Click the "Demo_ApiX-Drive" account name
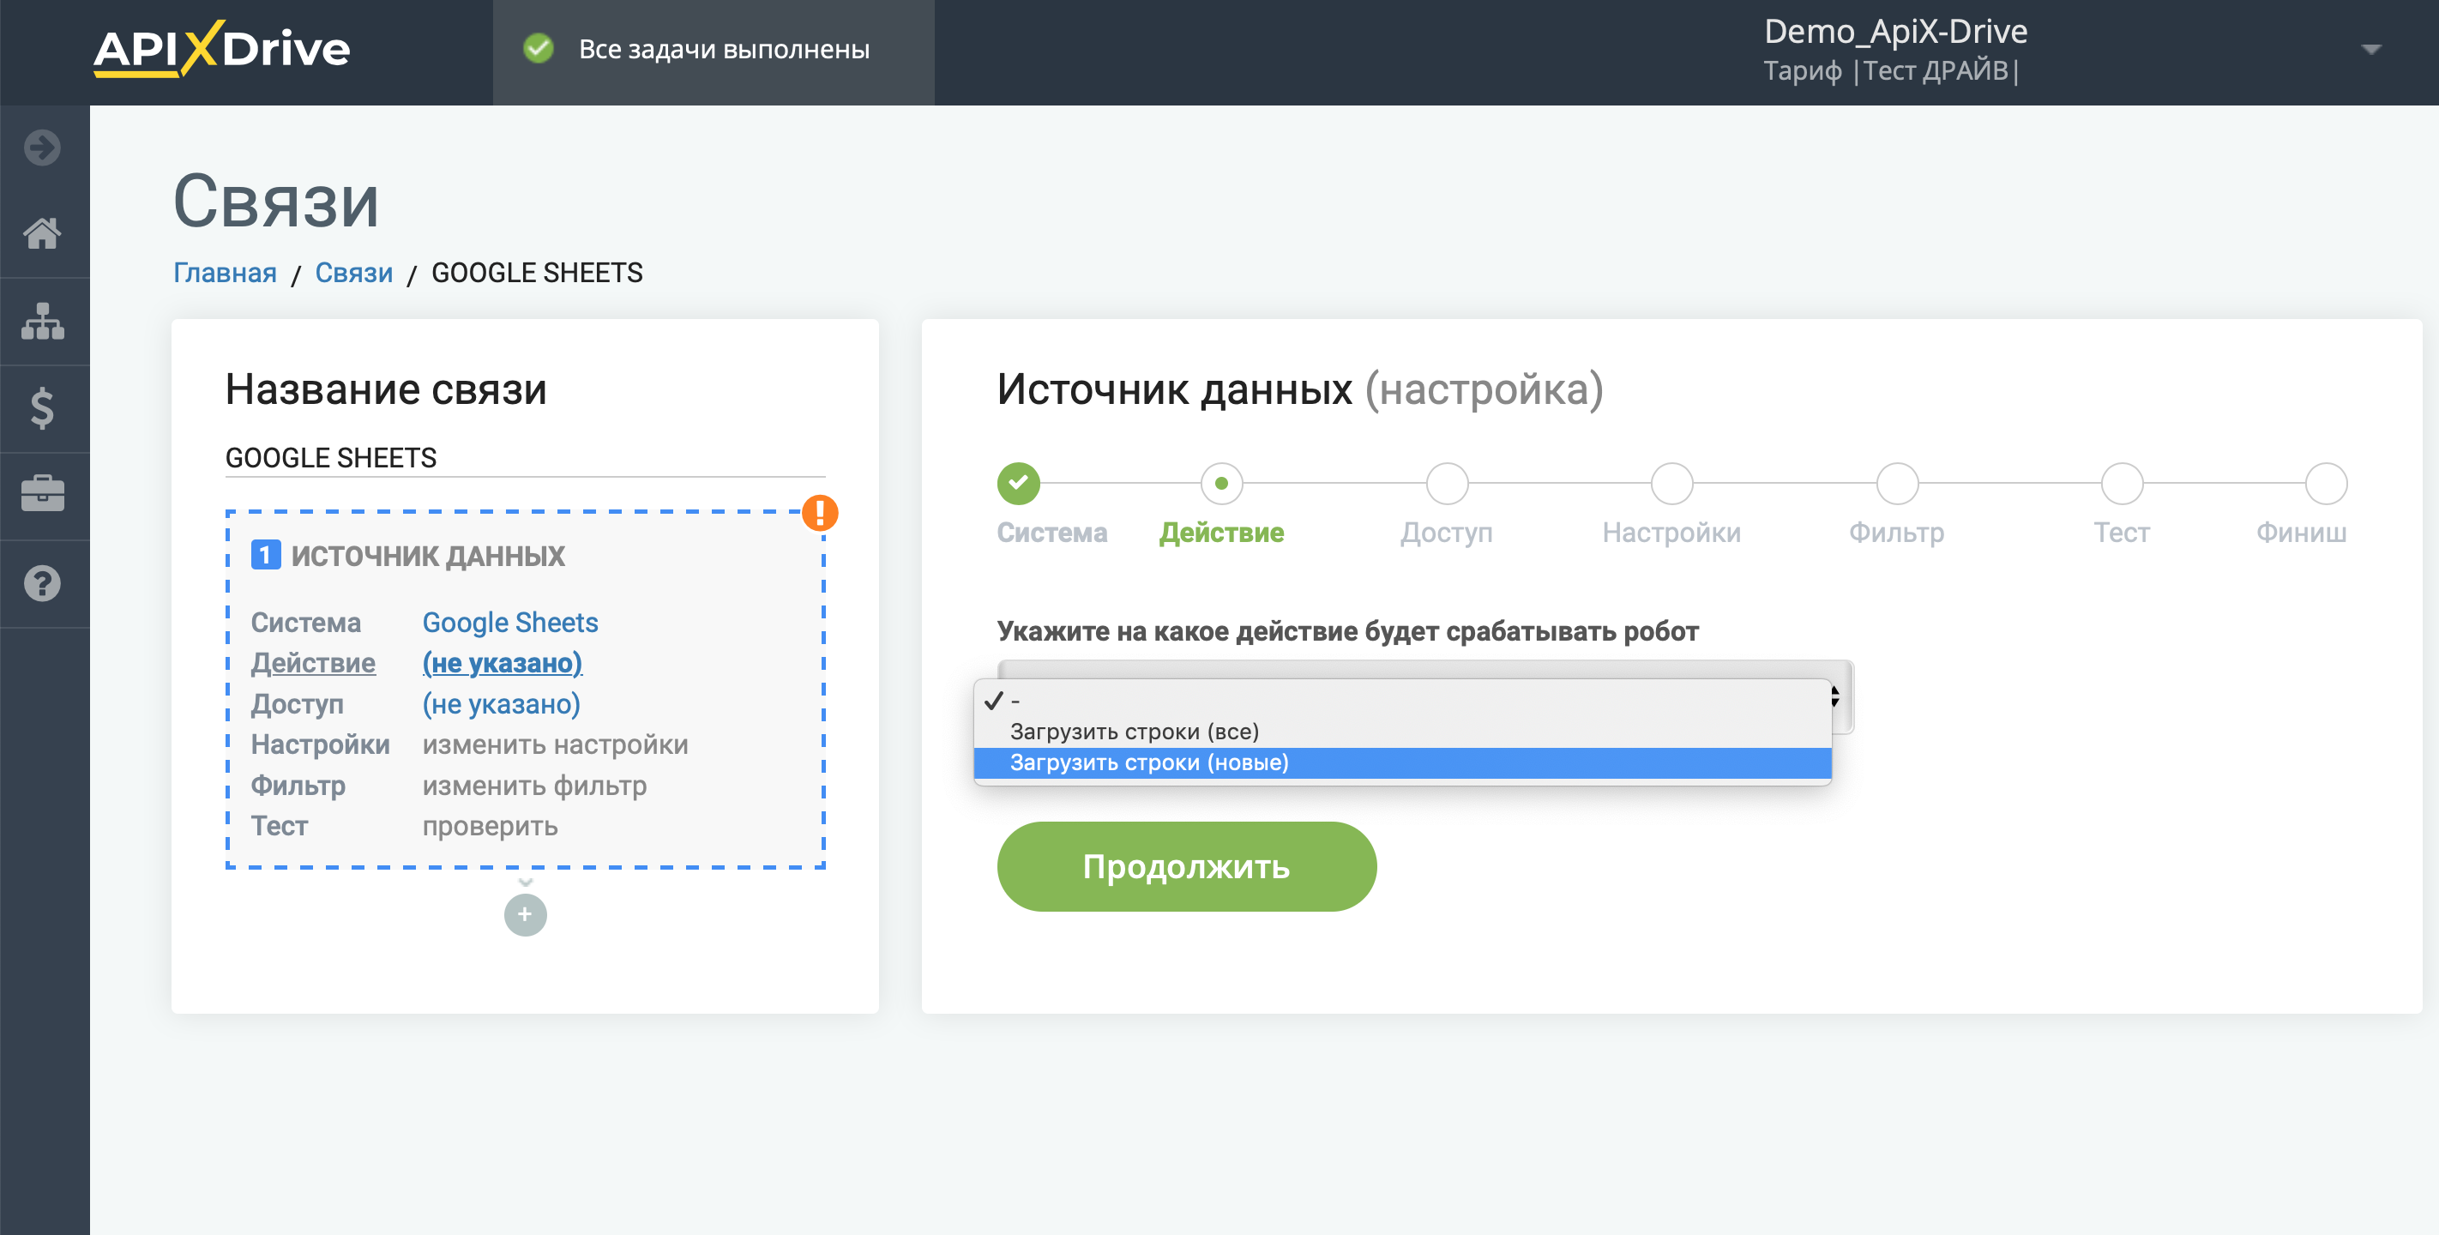Viewport: 2439px width, 1235px height. click(x=1895, y=31)
